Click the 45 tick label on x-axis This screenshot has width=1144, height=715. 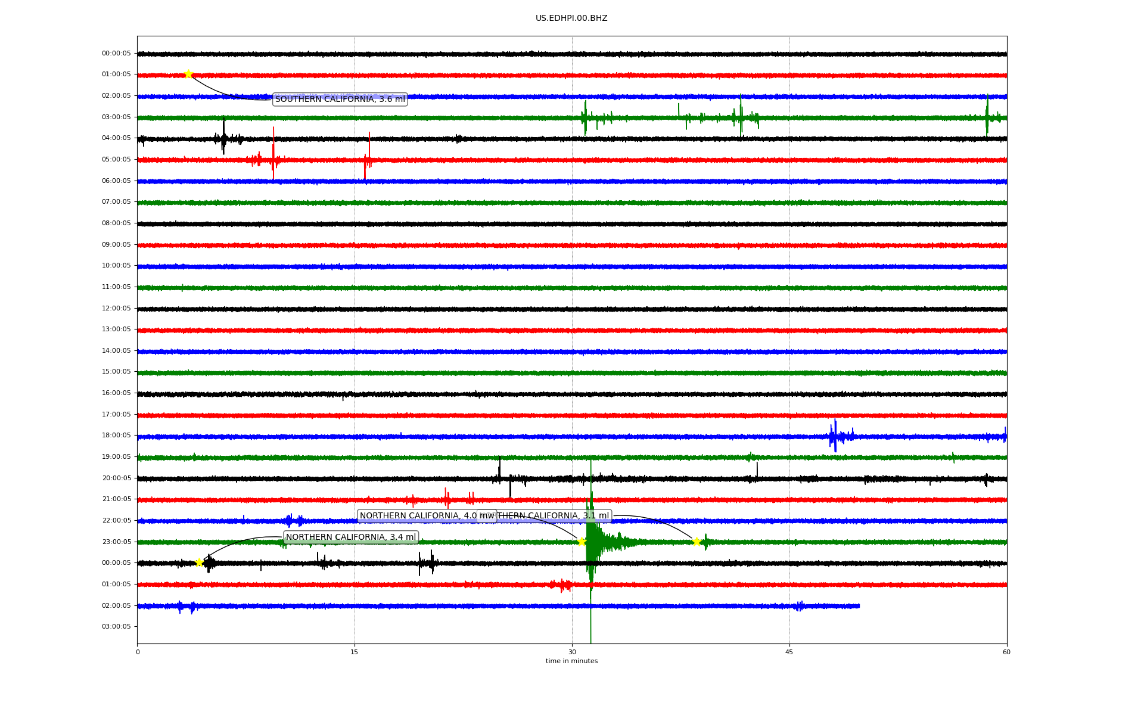pos(789,652)
